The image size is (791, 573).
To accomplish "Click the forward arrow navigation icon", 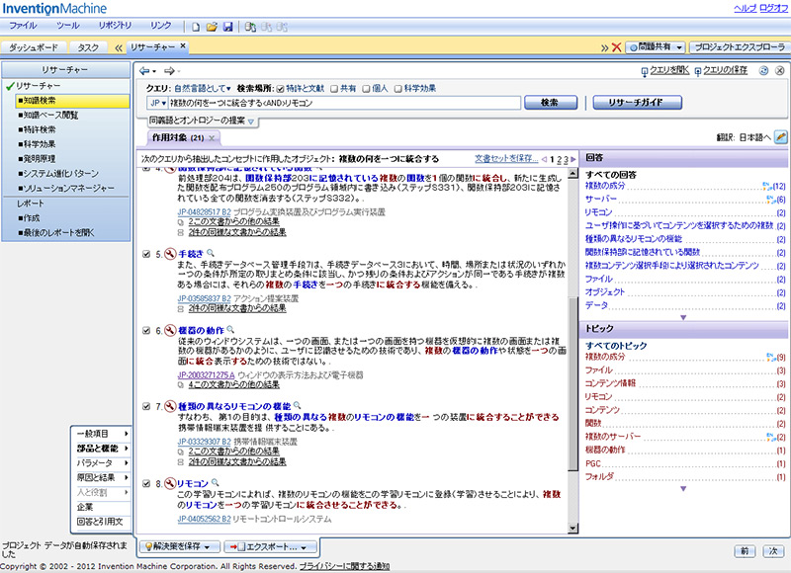I will click(x=169, y=71).
